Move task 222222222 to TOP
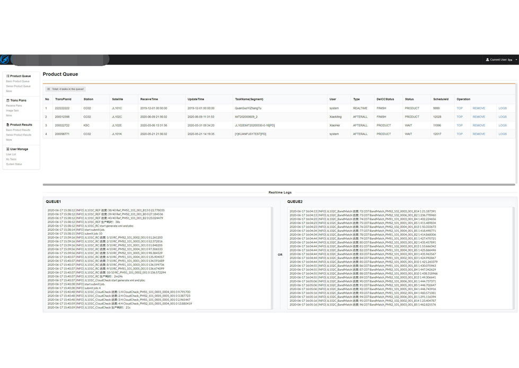 coord(460,108)
